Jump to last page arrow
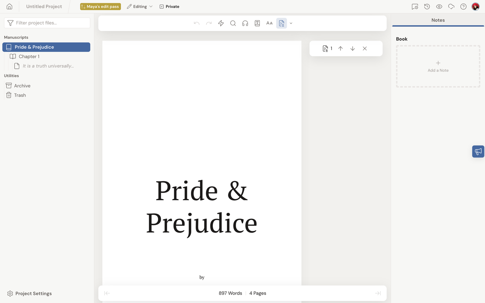 pyautogui.click(x=378, y=293)
